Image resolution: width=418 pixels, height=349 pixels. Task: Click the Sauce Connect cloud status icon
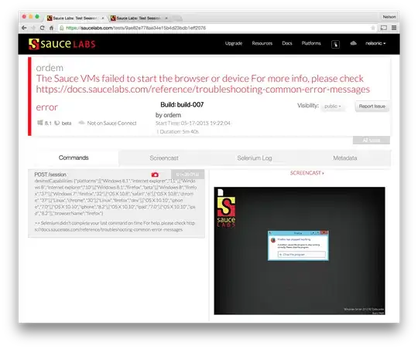[81, 123]
